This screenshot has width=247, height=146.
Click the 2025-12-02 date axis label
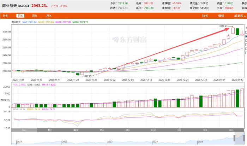[109, 80]
